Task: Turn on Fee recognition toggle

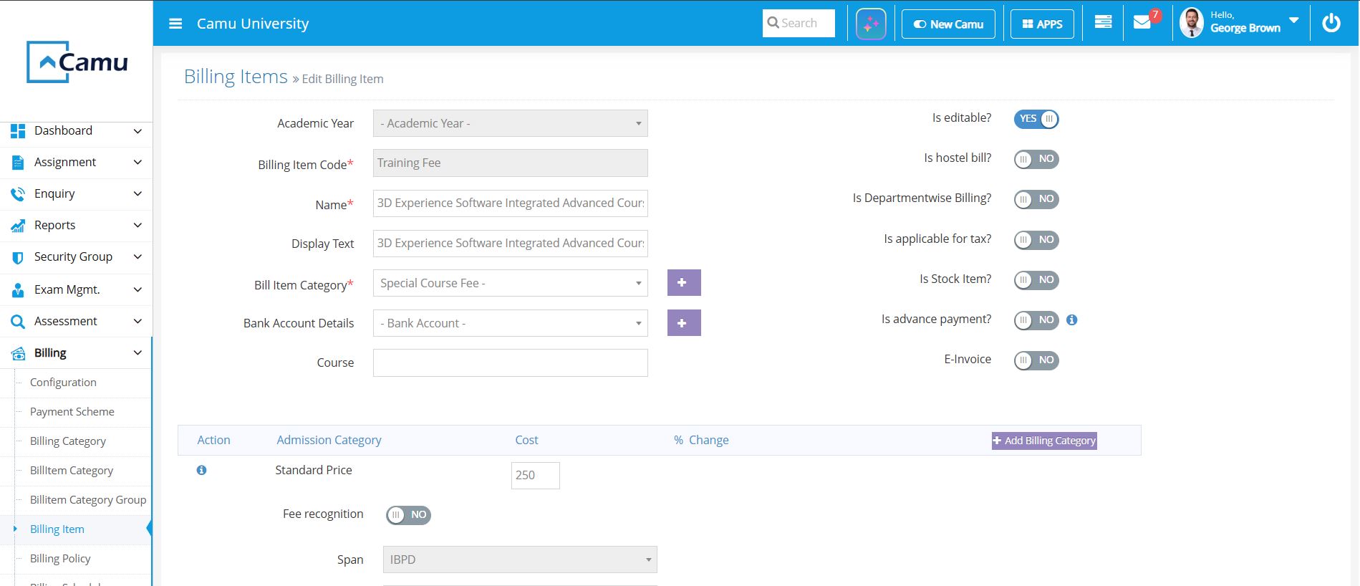Action: pyautogui.click(x=408, y=515)
